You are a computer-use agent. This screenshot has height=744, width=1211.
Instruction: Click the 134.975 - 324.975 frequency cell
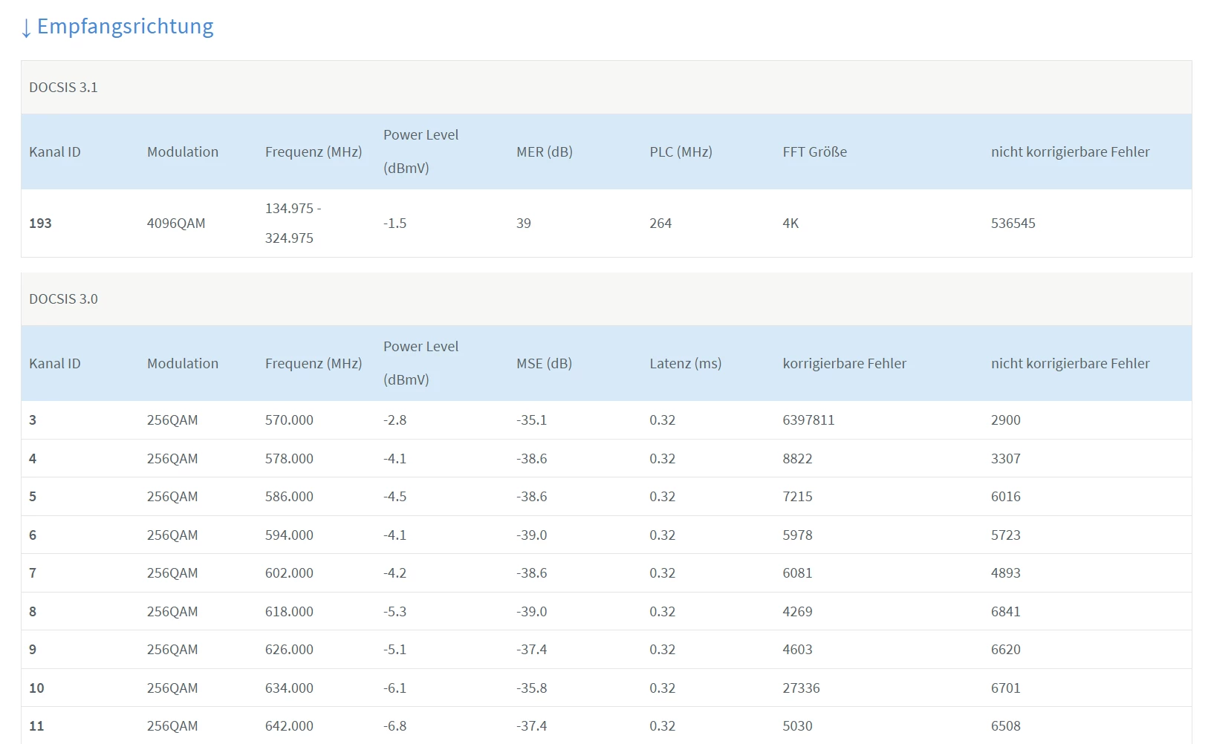pyautogui.click(x=293, y=223)
